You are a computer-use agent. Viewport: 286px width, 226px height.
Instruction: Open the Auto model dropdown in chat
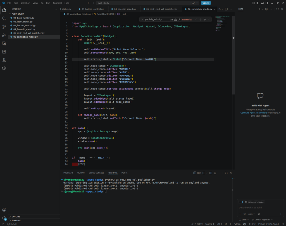[x=252, y=214]
